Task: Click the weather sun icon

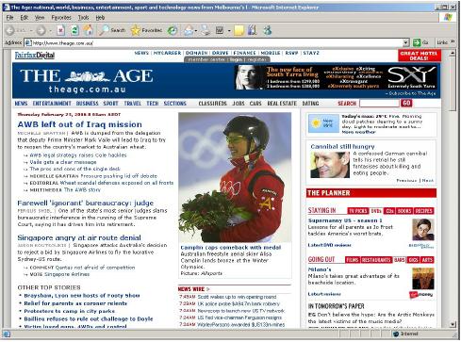Action: pos(315,123)
